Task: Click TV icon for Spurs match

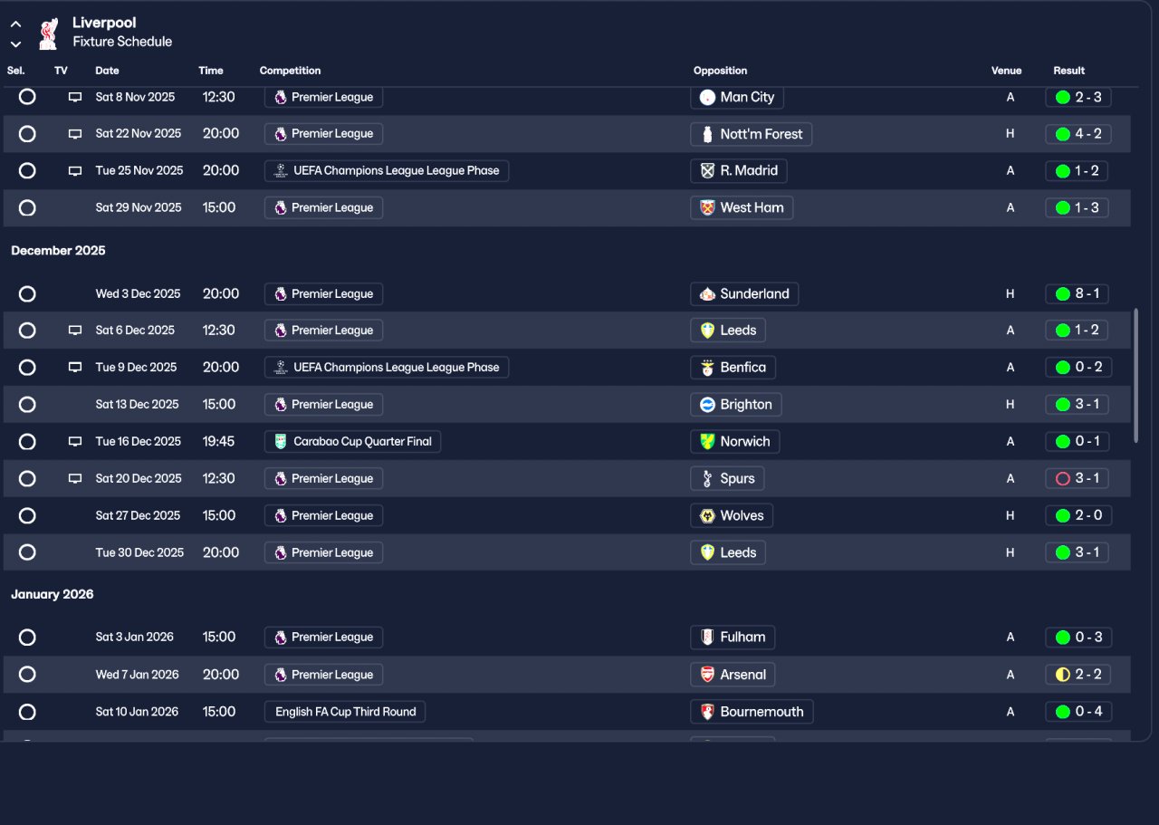Action: coord(75,479)
